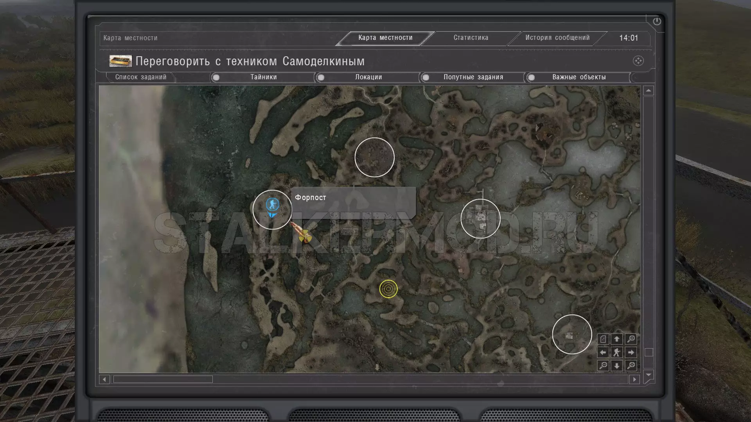Zoom in using the plus magnifier icon
Viewport: 751px width, 422px height.
tap(631, 339)
